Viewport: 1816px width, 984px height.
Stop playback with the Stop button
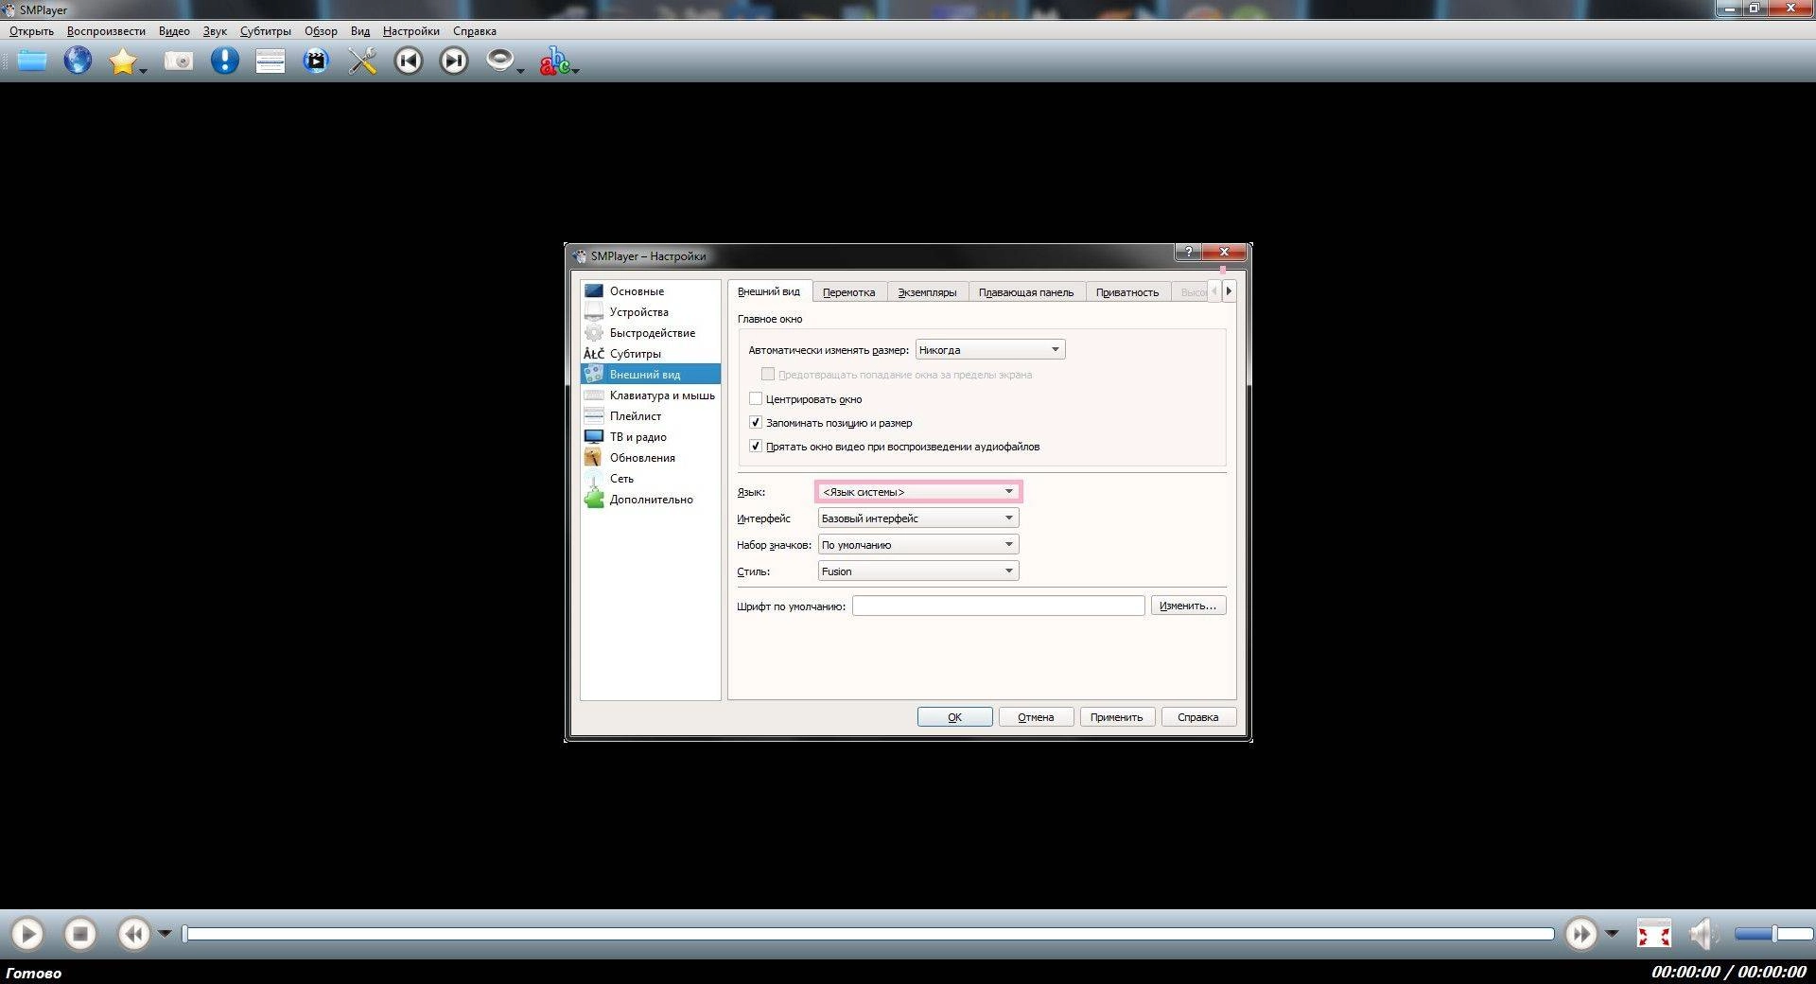click(x=80, y=935)
